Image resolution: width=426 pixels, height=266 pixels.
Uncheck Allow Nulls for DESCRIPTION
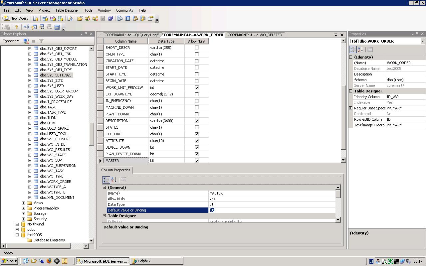[x=197, y=121]
